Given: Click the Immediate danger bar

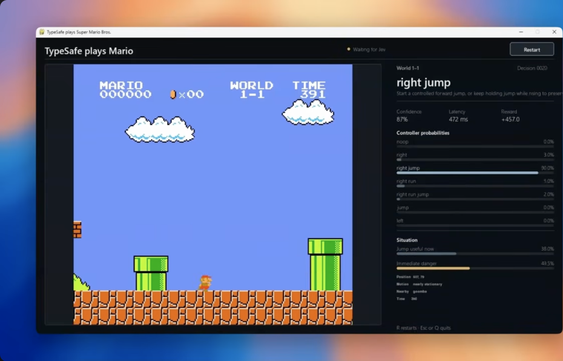Looking at the screenshot, I should 475,268.
